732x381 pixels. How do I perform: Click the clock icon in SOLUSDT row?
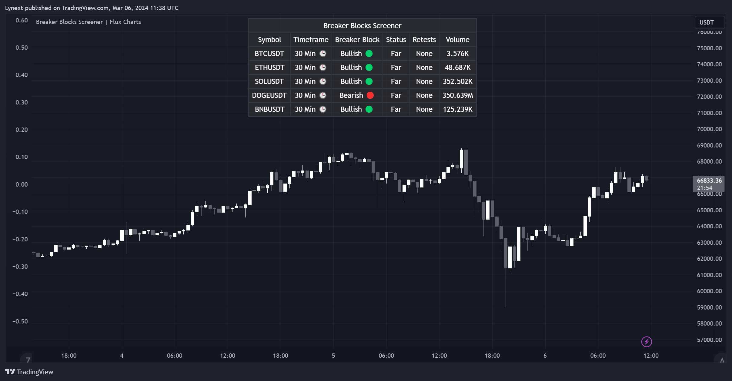(323, 81)
